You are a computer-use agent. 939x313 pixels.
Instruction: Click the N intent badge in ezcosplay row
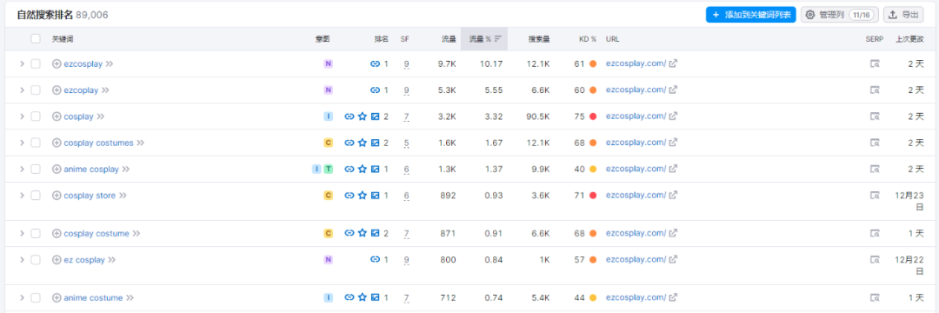pos(328,63)
